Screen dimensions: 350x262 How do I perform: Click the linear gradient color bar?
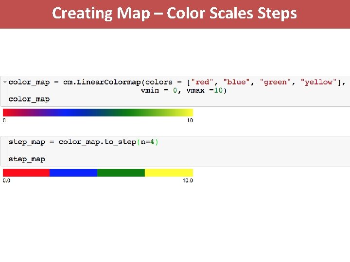pos(98,113)
